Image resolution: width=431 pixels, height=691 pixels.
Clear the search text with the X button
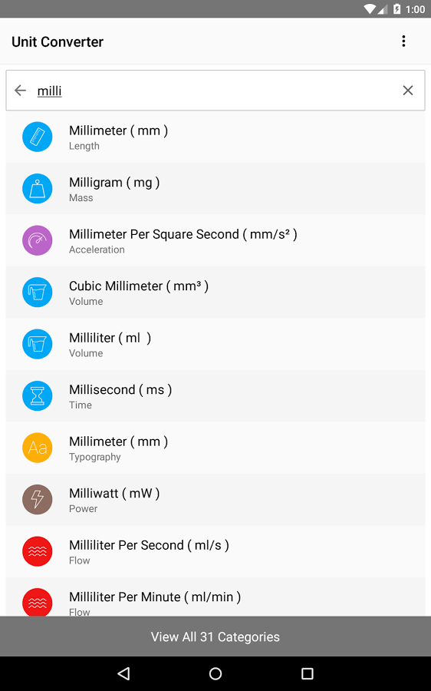[408, 91]
